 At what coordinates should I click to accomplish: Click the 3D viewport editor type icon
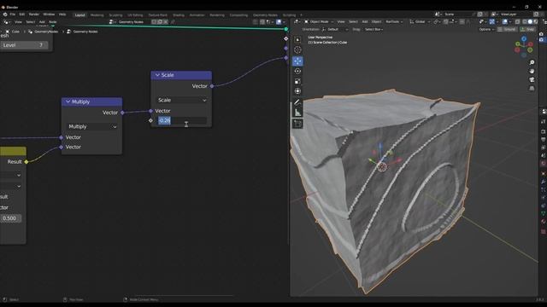pos(297,21)
